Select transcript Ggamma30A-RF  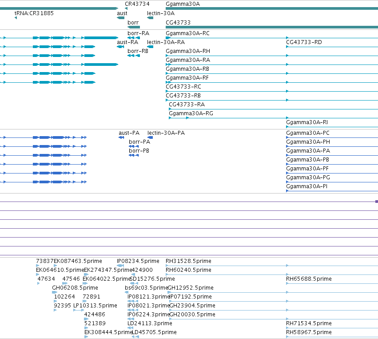click(x=187, y=78)
